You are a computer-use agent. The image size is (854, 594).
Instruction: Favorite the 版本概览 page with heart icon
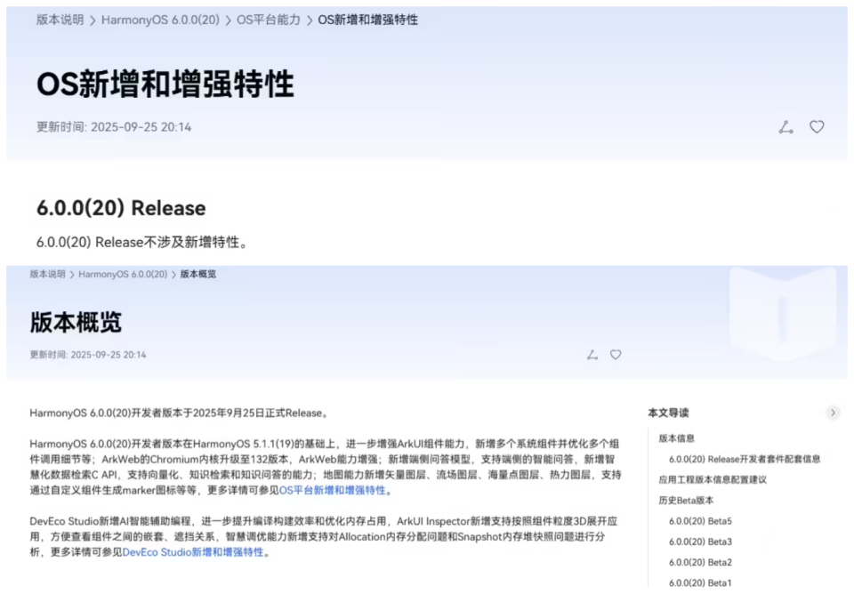click(616, 355)
